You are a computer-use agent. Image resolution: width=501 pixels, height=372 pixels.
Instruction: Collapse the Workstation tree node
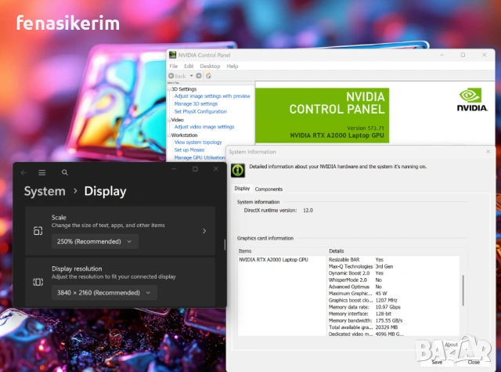point(169,135)
